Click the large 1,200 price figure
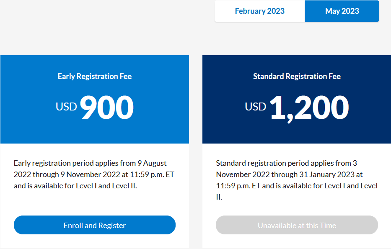391x249 pixels. [x=309, y=107]
